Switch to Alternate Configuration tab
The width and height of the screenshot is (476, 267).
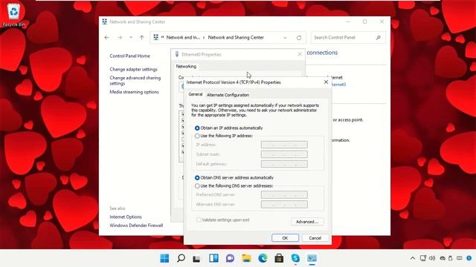click(228, 95)
